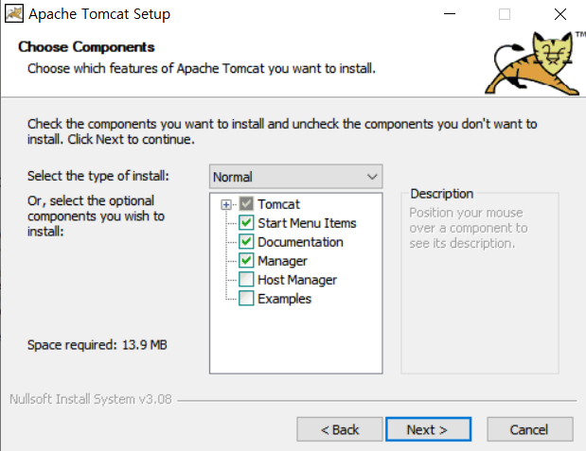Select the Manager component label
Screen dimensions: 586x451
pyautogui.click(x=282, y=261)
